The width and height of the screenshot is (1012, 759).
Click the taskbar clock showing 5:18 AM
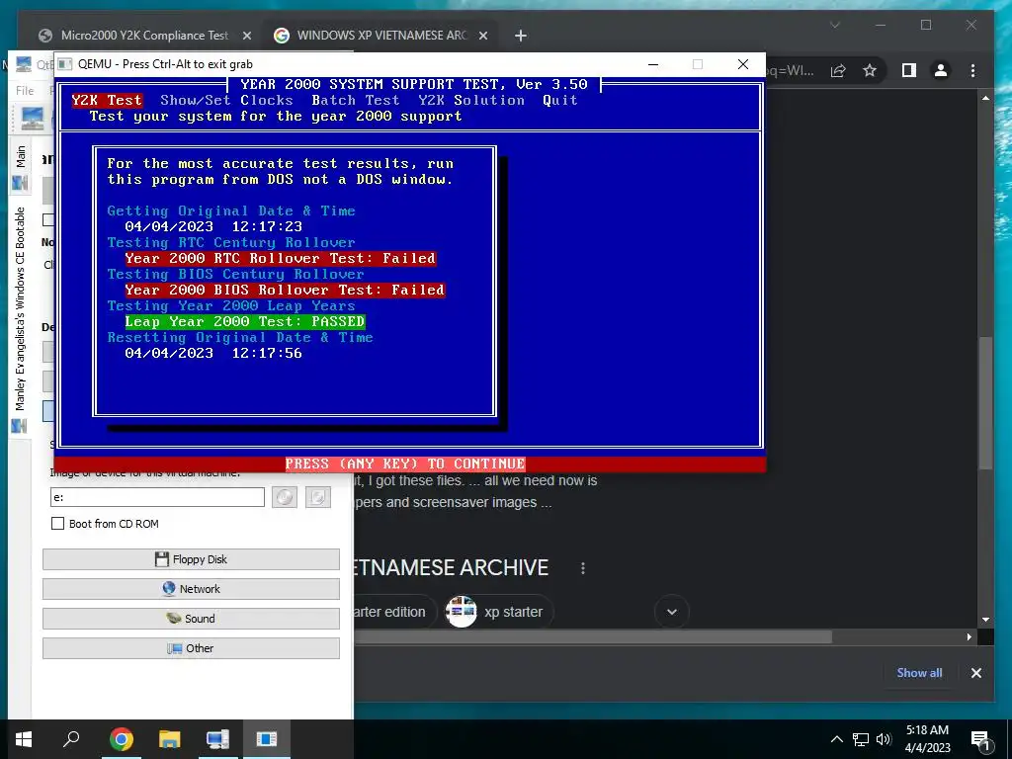tap(927, 739)
